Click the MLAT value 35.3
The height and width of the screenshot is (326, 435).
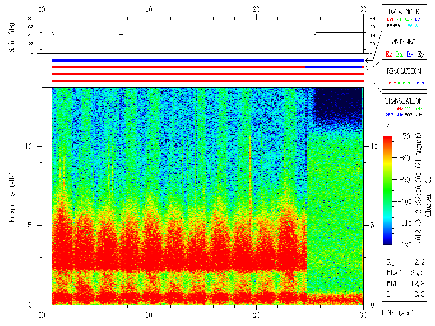coord(418,273)
